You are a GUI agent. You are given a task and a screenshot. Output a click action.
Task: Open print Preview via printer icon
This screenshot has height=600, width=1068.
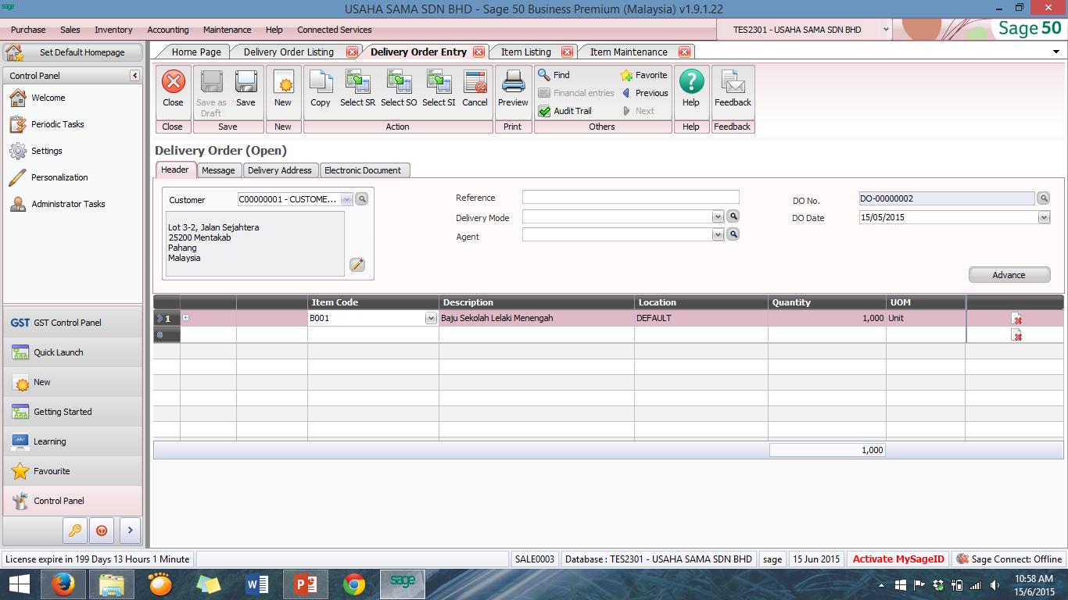(513, 81)
